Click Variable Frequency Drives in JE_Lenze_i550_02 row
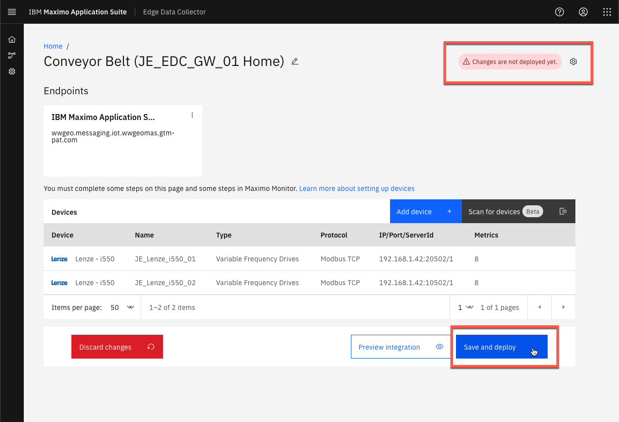 click(x=257, y=283)
